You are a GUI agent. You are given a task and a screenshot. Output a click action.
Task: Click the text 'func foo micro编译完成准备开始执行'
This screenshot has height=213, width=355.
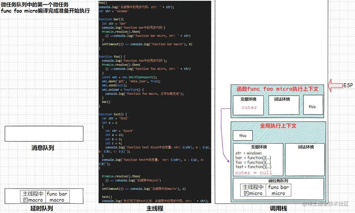[45, 11]
